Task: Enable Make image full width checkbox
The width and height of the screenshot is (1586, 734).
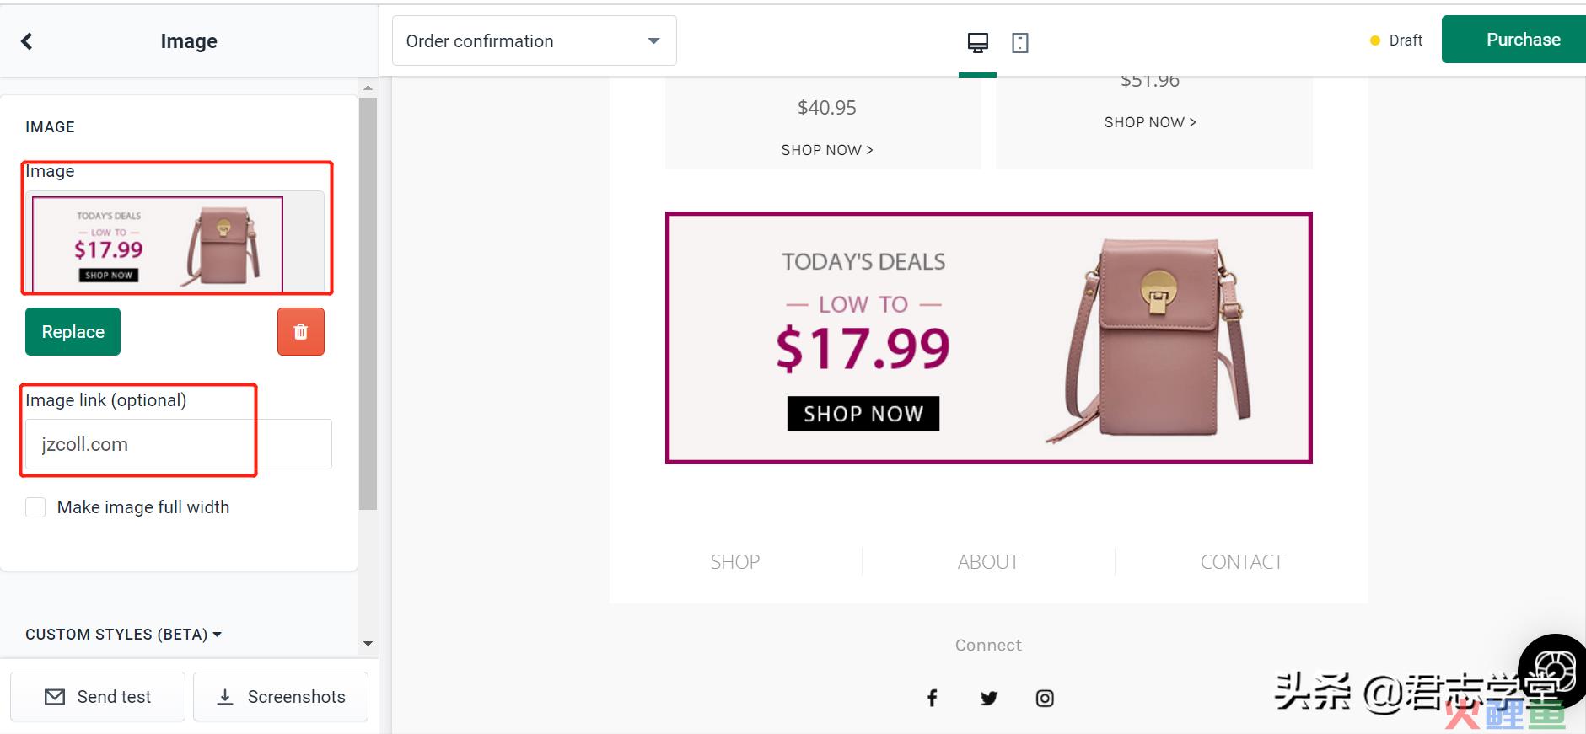Action: 35,507
